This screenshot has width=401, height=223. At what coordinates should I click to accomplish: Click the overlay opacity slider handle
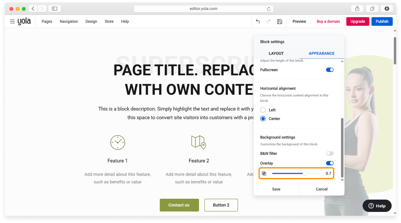tap(305, 174)
